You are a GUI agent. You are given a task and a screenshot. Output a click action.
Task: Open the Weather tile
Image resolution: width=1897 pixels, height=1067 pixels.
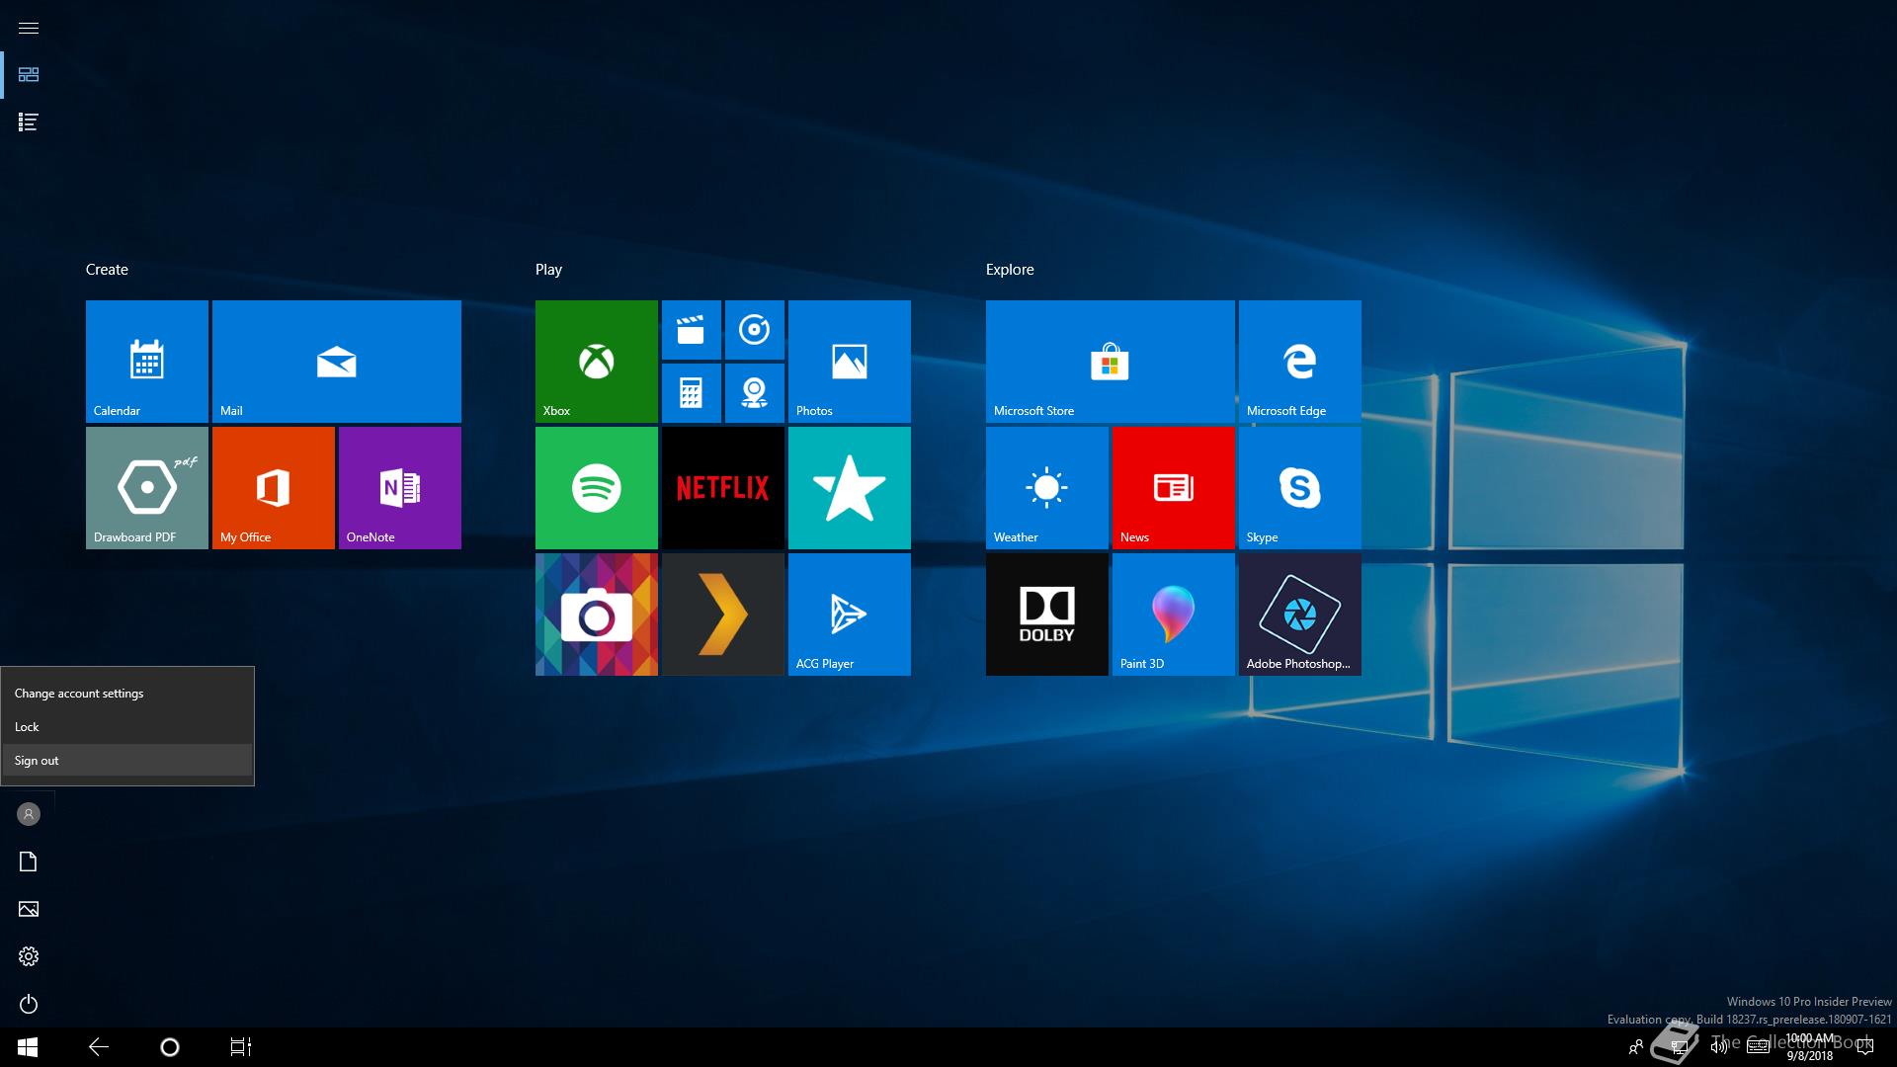[x=1047, y=488]
